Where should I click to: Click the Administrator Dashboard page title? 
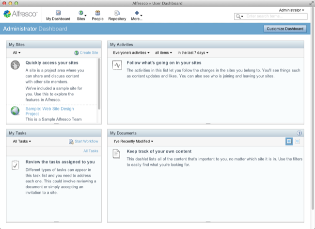click(35, 29)
